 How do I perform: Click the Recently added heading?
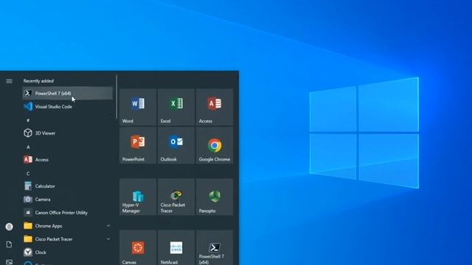(38, 81)
